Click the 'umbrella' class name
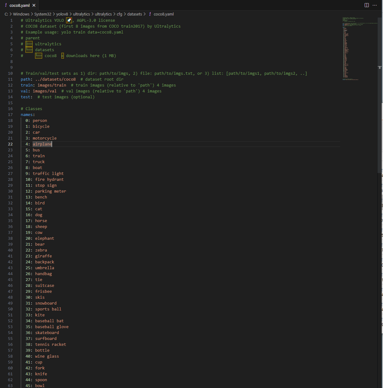 coord(45,268)
